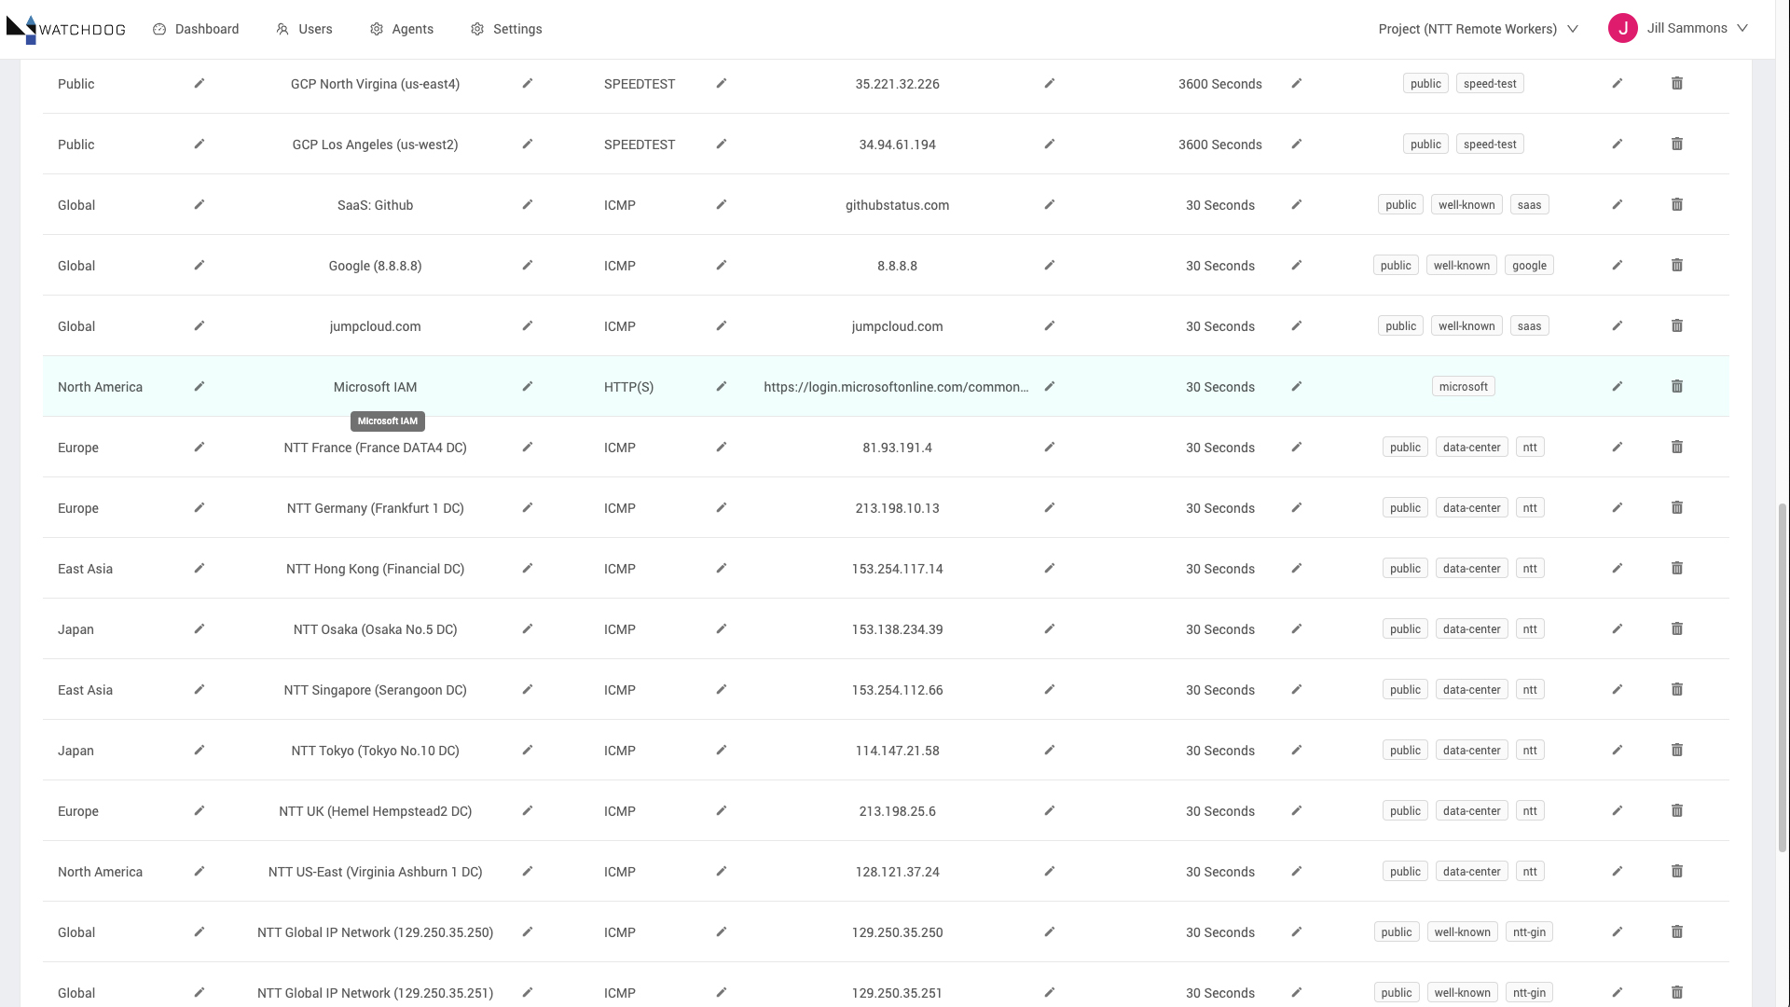Image resolution: width=1790 pixels, height=1007 pixels.
Task: Click the ntt-gin tag on 129.250.35.250 row
Action: 1529,931
